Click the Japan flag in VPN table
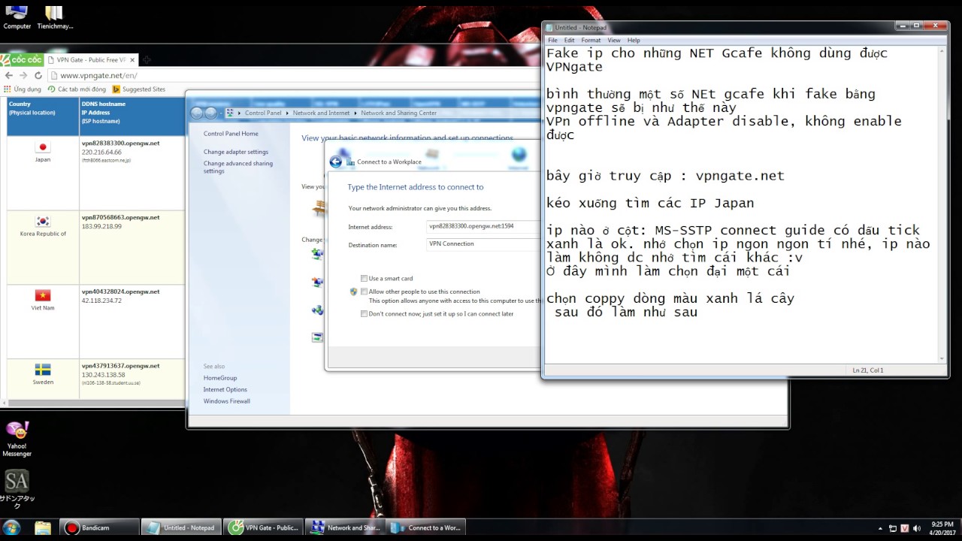Image resolution: width=962 pixels, height=541 pixels. (x=43, y=147)
